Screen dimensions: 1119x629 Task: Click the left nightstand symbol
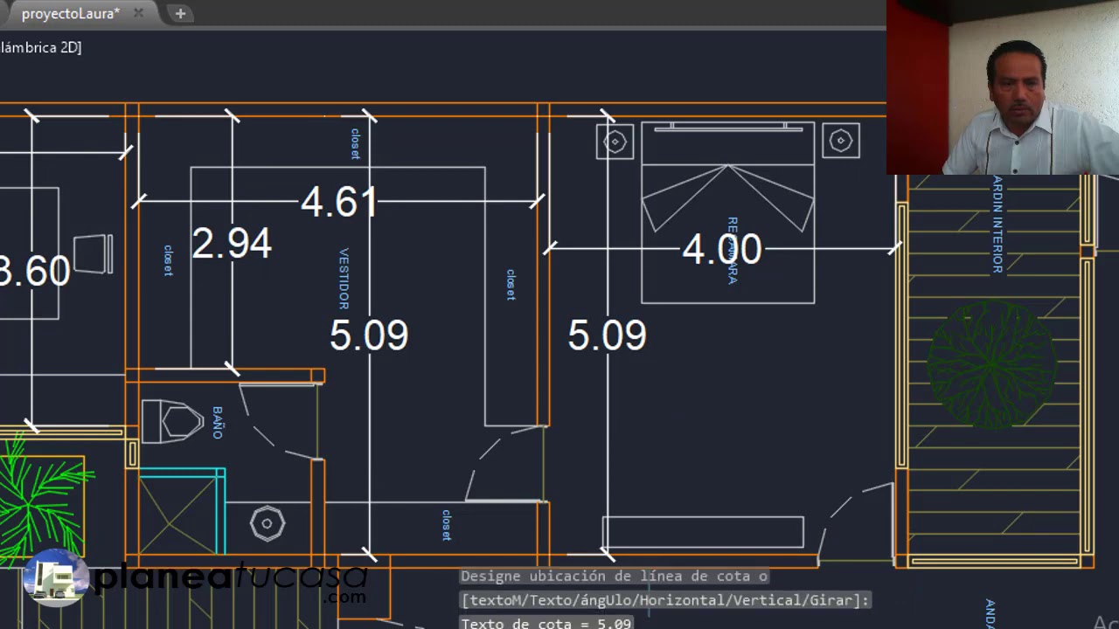click(615, 142)
